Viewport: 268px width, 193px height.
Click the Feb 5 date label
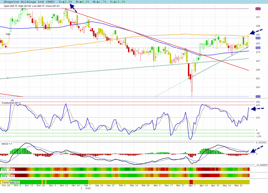pos(122,185)
